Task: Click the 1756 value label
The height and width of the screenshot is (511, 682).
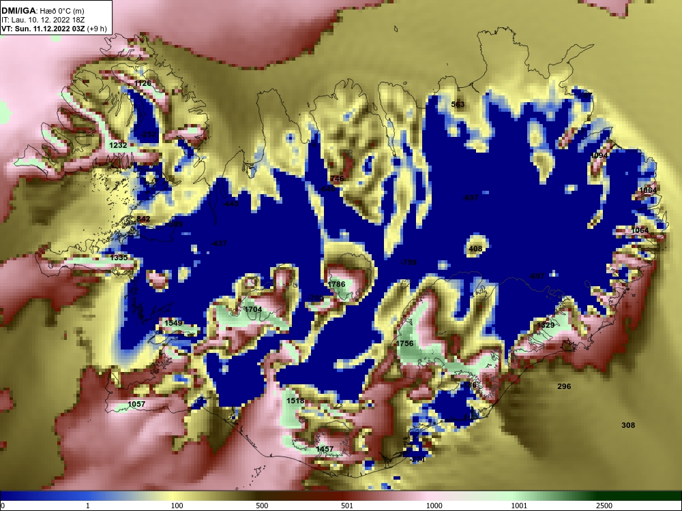Action: coord(404,343)
